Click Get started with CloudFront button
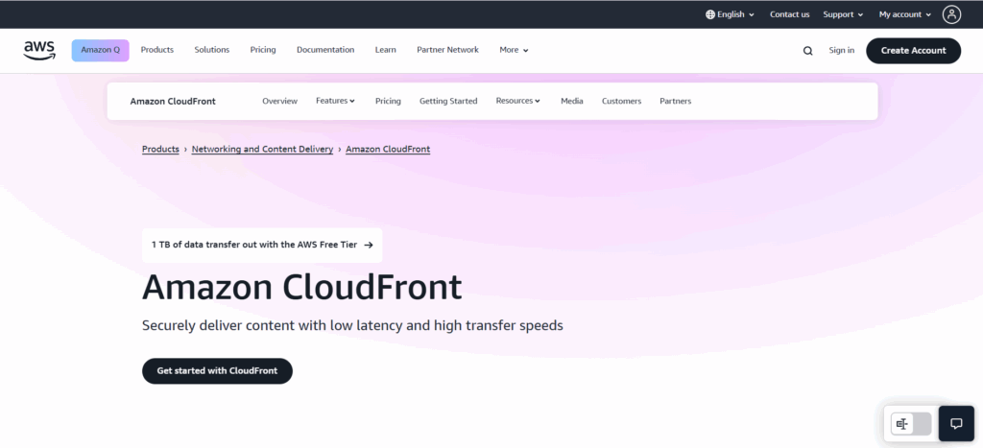 217,371
